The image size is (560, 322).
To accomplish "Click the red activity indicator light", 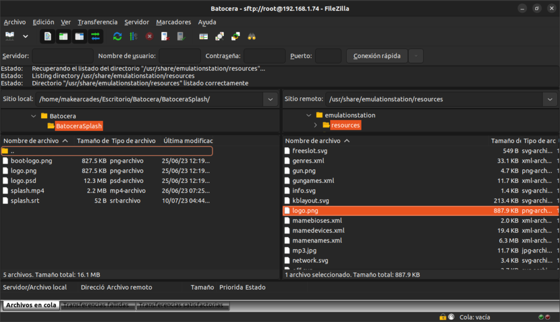I will pos(547,317).
